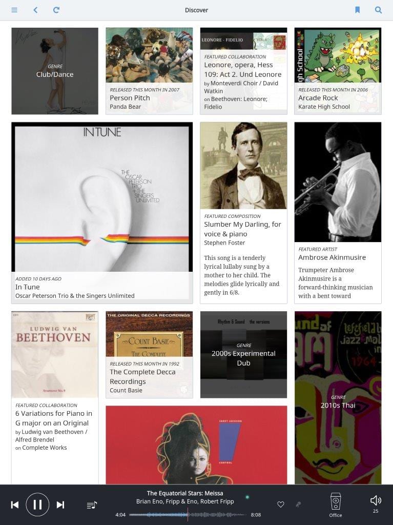Open bookmarks with the bookmark icon
The height and width of the screenshot is (525, 393).
click(358, 10)
